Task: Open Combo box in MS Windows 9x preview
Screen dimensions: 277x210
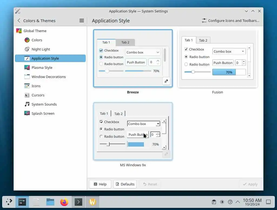Action: pos(144,124)
